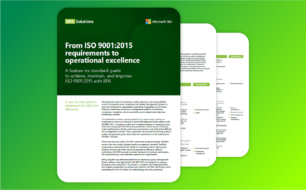The height and width of the screenshot is (190, 306).
Task: Click checkmark beside "Document Control" above Stakeholder management
Action: coord(194,148)
